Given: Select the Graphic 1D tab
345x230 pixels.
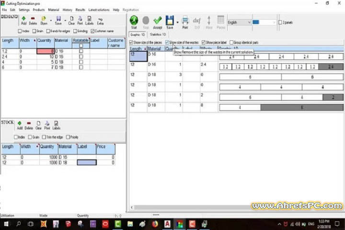Looking at the screenshot, I should (x=138, y=34).
